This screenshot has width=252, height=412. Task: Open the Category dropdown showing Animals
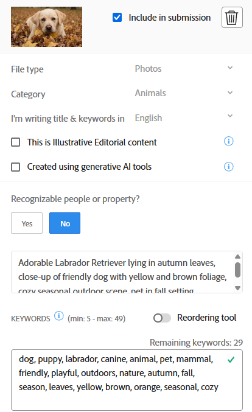[184, 93]
